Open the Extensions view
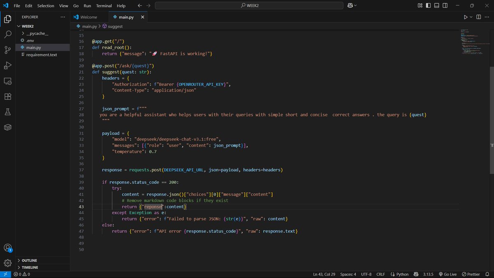 tap(7, 96)
